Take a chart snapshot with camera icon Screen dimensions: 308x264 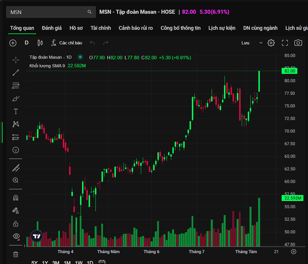(298, 43)
